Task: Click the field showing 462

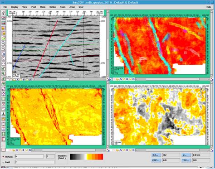Action: (x=171, y=155)
